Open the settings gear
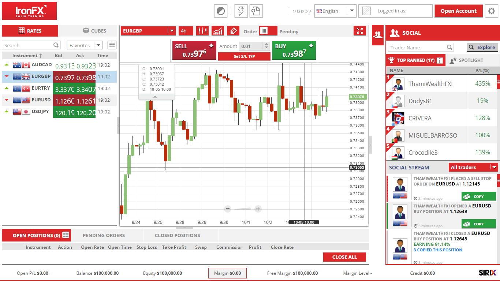The image size is (500, 281). click(x=492, y=11)
